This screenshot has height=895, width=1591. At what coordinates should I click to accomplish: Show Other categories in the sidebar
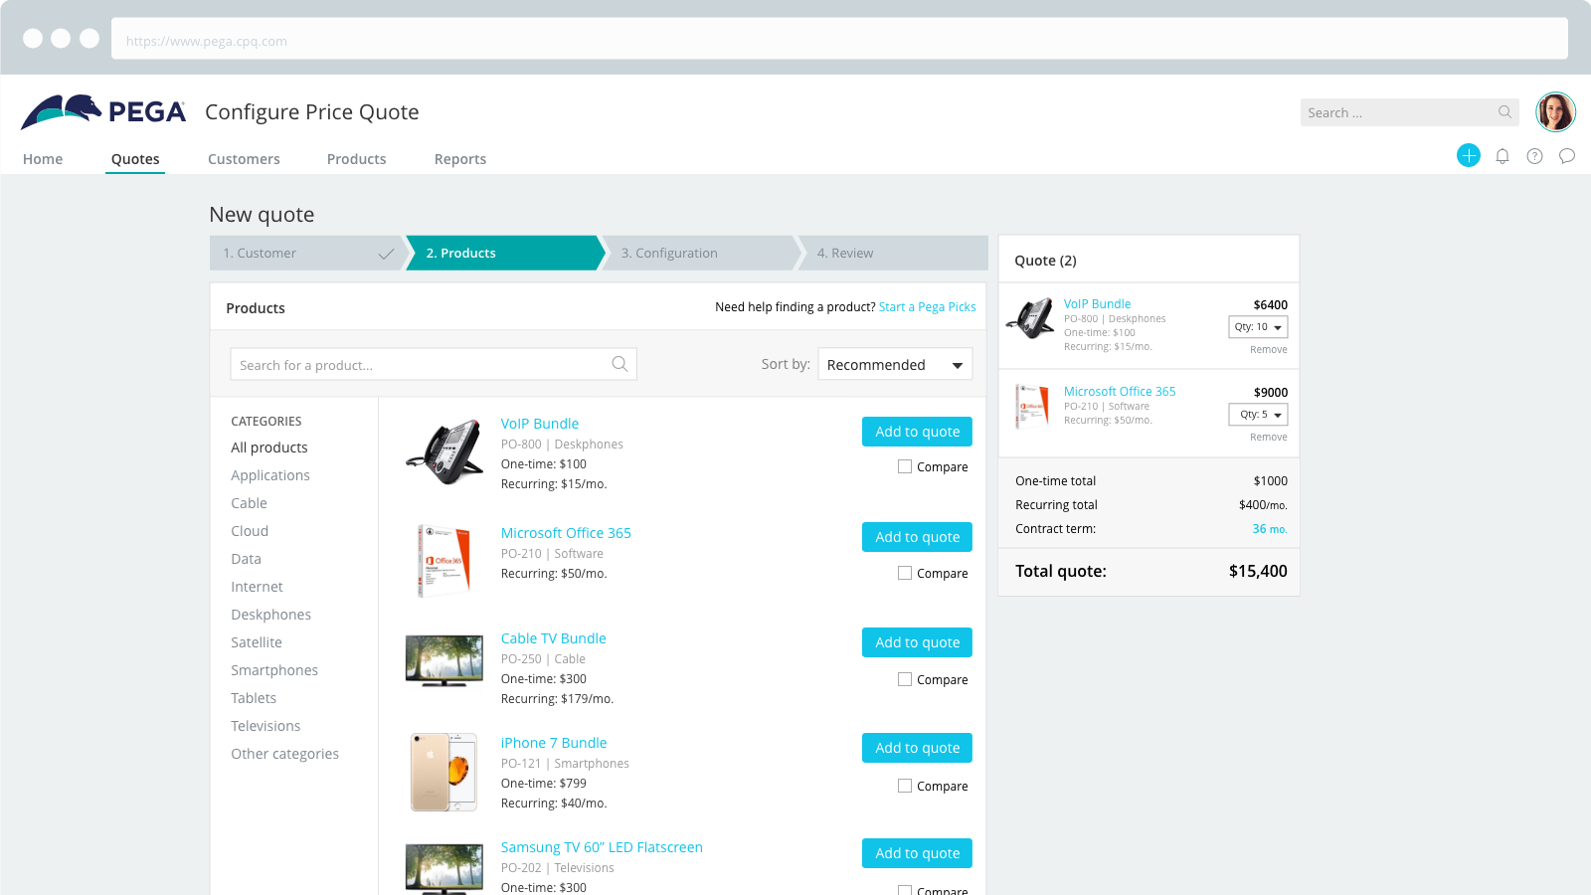(284, 754)
